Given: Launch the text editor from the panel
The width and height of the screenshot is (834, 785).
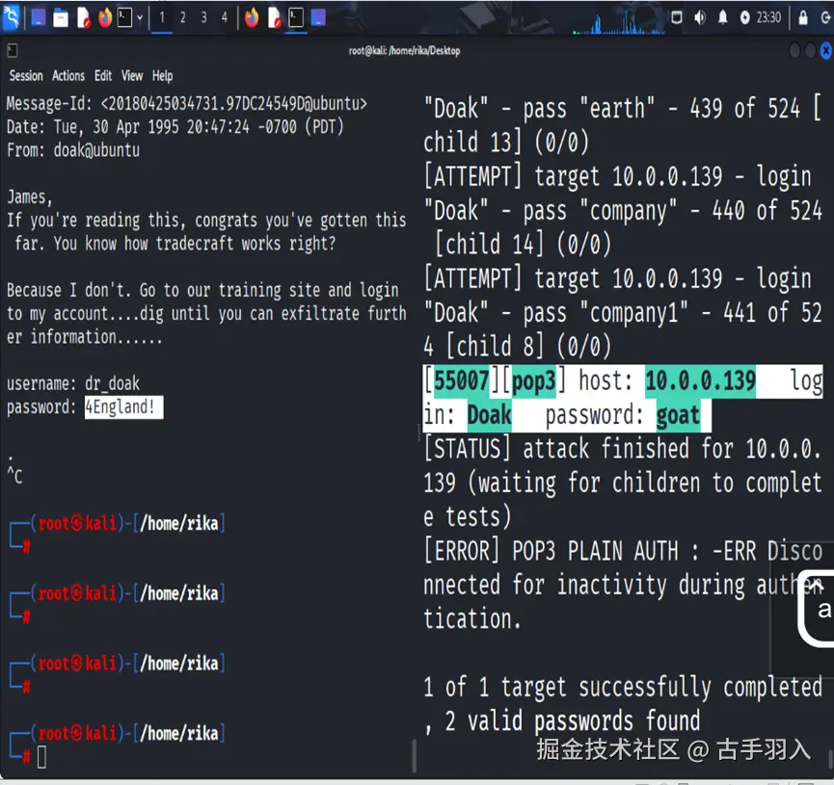Looking at the screenshot, I should click(x=82, y=16).
